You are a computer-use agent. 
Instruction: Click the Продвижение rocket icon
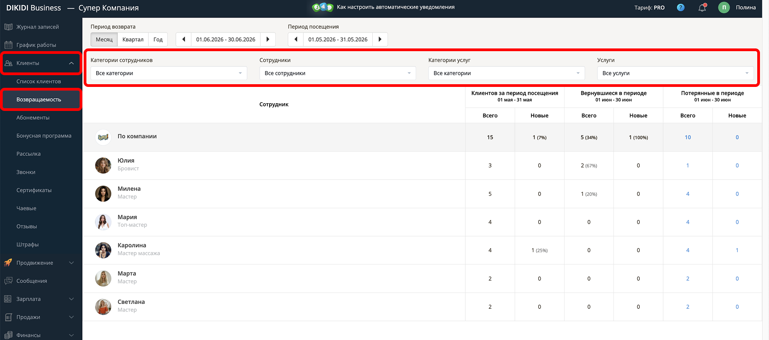[8, 263]
